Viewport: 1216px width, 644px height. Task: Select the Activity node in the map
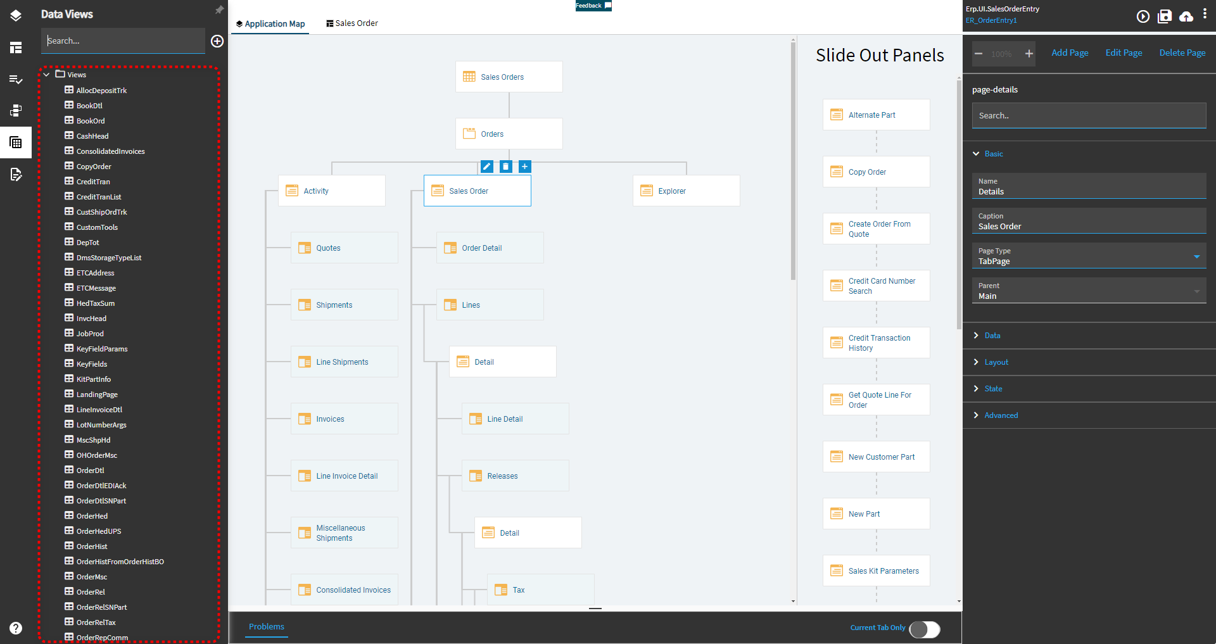pos(332,191)
